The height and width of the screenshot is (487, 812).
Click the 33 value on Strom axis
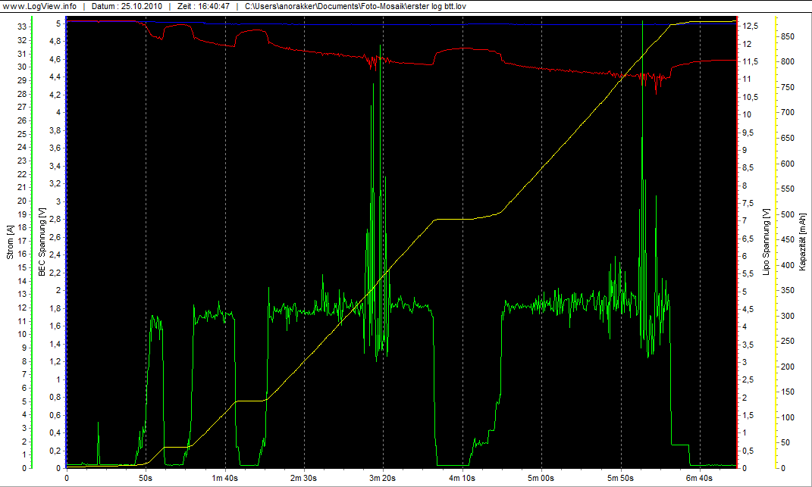[x=22, y=27]
